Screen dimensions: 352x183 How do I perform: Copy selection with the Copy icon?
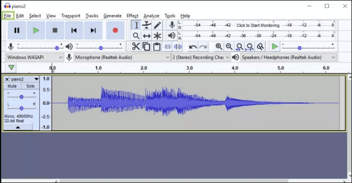[x=146, y=46]
